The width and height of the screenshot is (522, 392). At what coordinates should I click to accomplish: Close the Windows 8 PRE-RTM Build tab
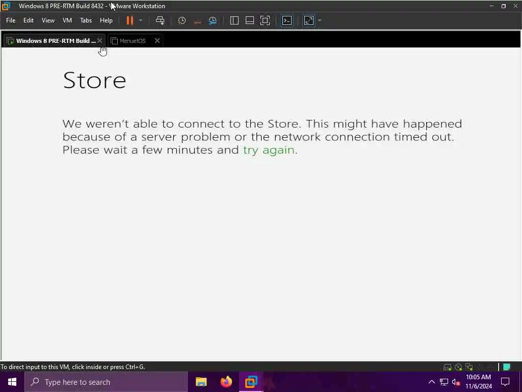click(99, 41)
